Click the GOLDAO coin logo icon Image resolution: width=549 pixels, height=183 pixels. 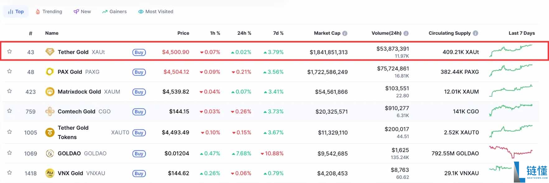(x=50, y=153)
